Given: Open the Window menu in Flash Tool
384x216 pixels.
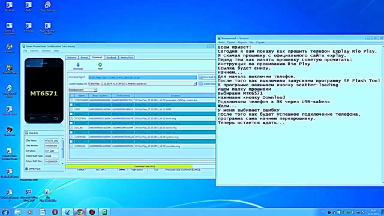Looking at the screenshot, I should (46, 51).
